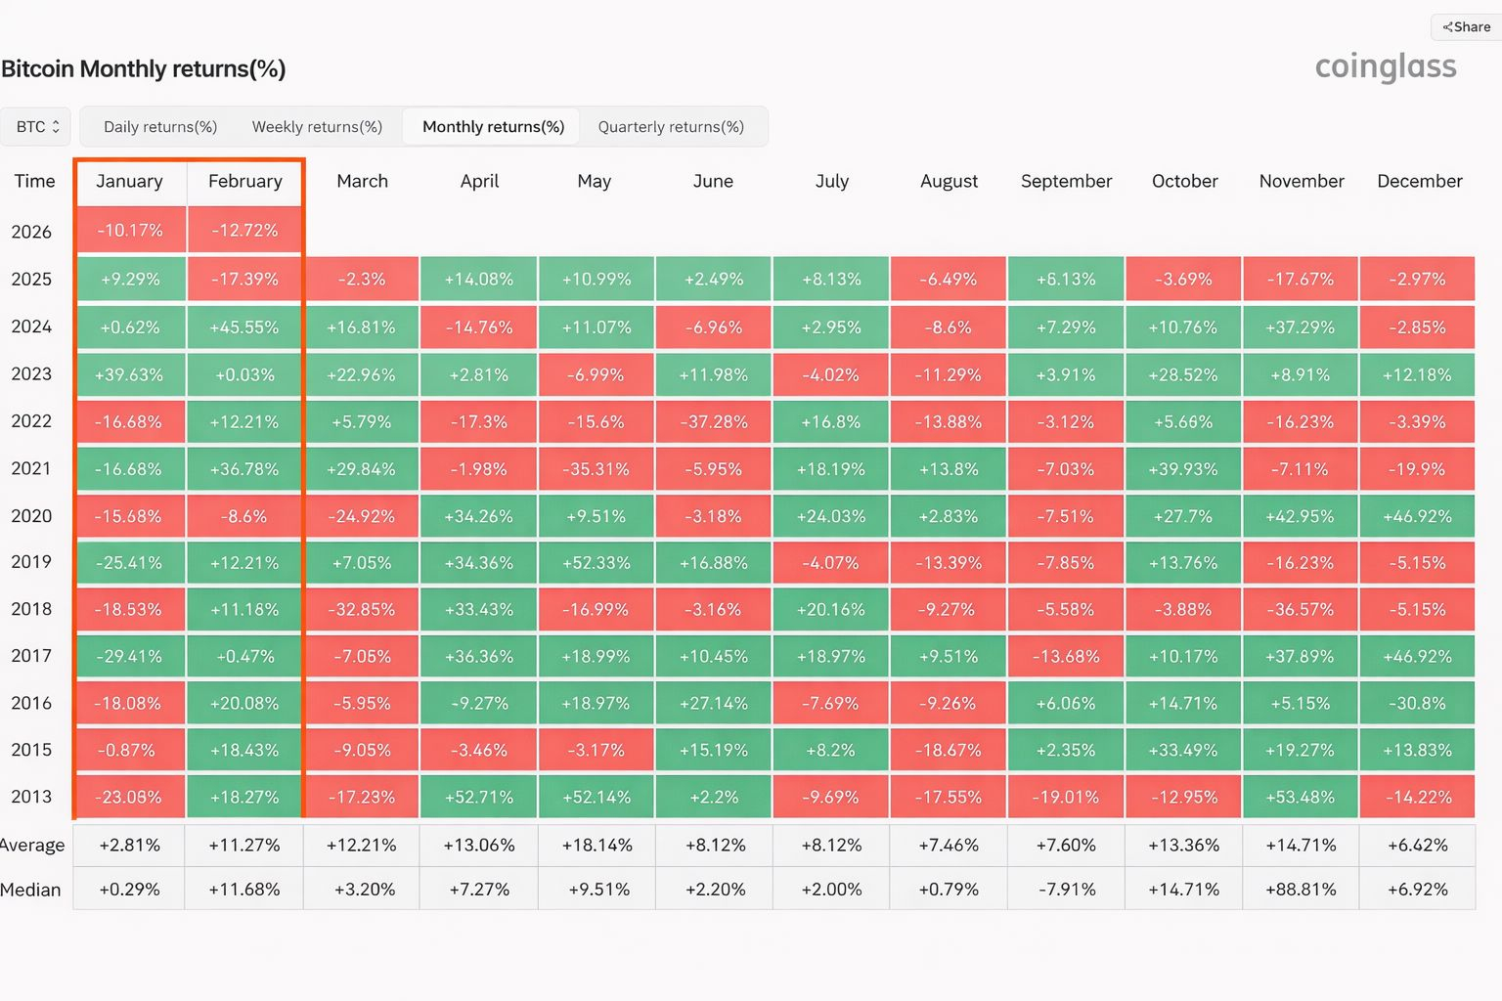Screen dimensions: 1502x1001
Task: Click the February column header
Action: pyautogui.click(x=244, y=181)
